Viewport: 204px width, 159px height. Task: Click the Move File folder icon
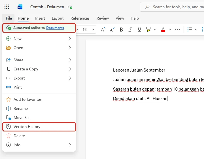[8, 118]
